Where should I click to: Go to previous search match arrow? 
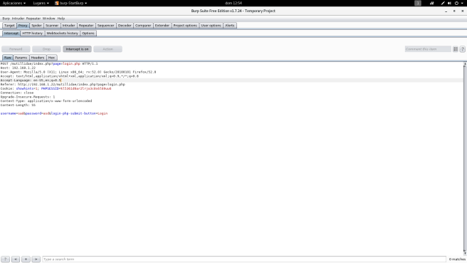[16, 259]
